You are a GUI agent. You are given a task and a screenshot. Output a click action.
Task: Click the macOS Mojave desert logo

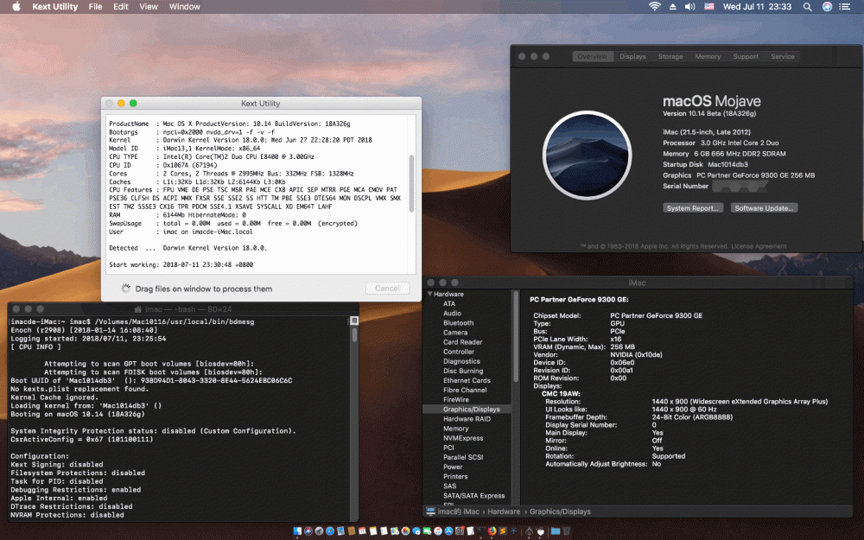[588, 156]
